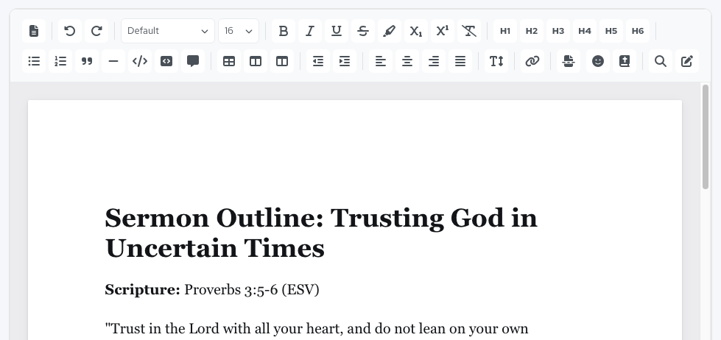Screen dimensions: 721x340
Task: Open the font size 16 dropdown
Action: (x=239, y=31)
